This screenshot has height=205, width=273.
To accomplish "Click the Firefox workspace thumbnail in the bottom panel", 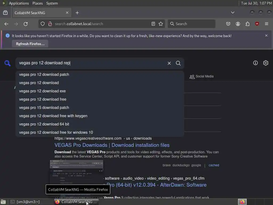I will tap(242, 202).
